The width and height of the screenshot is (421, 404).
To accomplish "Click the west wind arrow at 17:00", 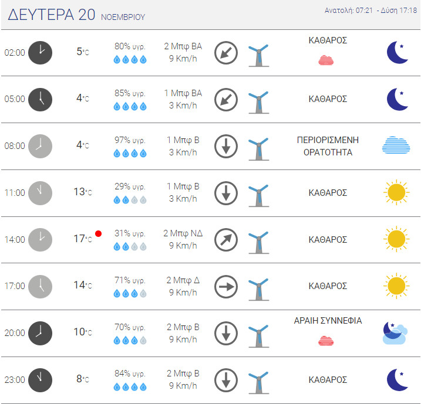I will coord(225,287).
